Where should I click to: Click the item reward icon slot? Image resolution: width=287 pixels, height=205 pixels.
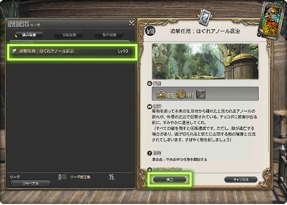coord(201,94)
